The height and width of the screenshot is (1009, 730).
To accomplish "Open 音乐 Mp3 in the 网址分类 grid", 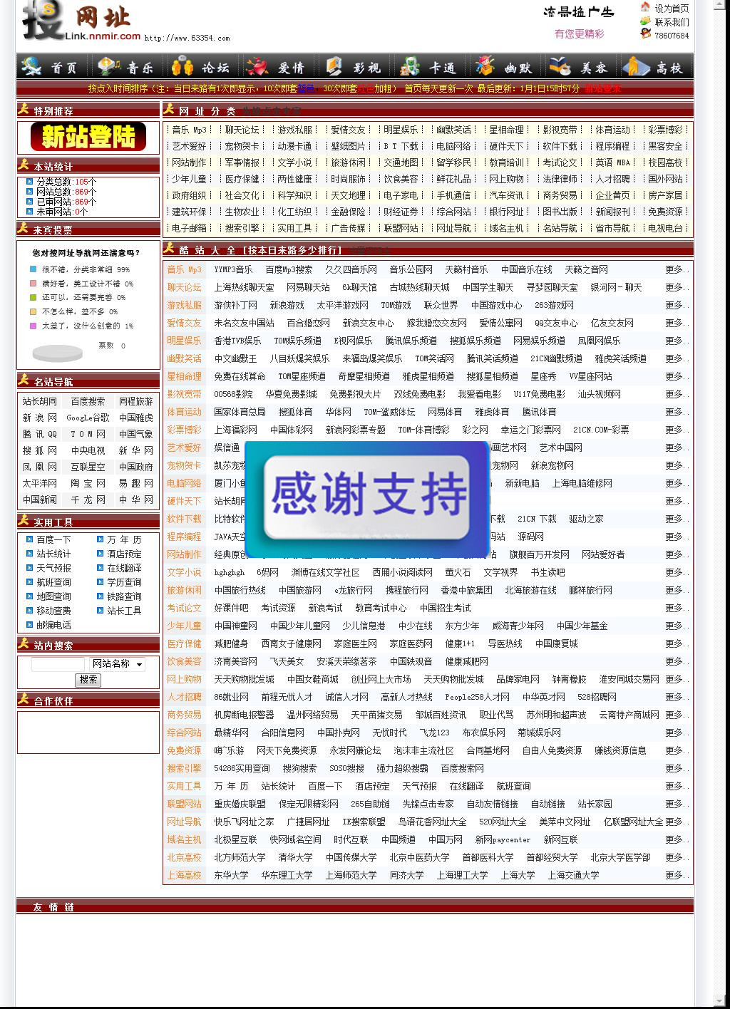I will [189, 130].
